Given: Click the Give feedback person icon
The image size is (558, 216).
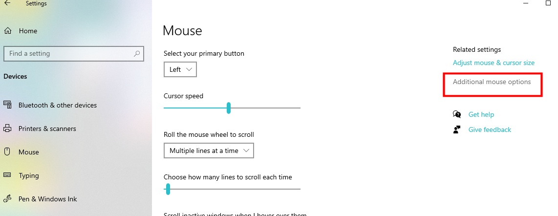Looking at the screenshot, I should pyautogui.click(x=457, y=130).
